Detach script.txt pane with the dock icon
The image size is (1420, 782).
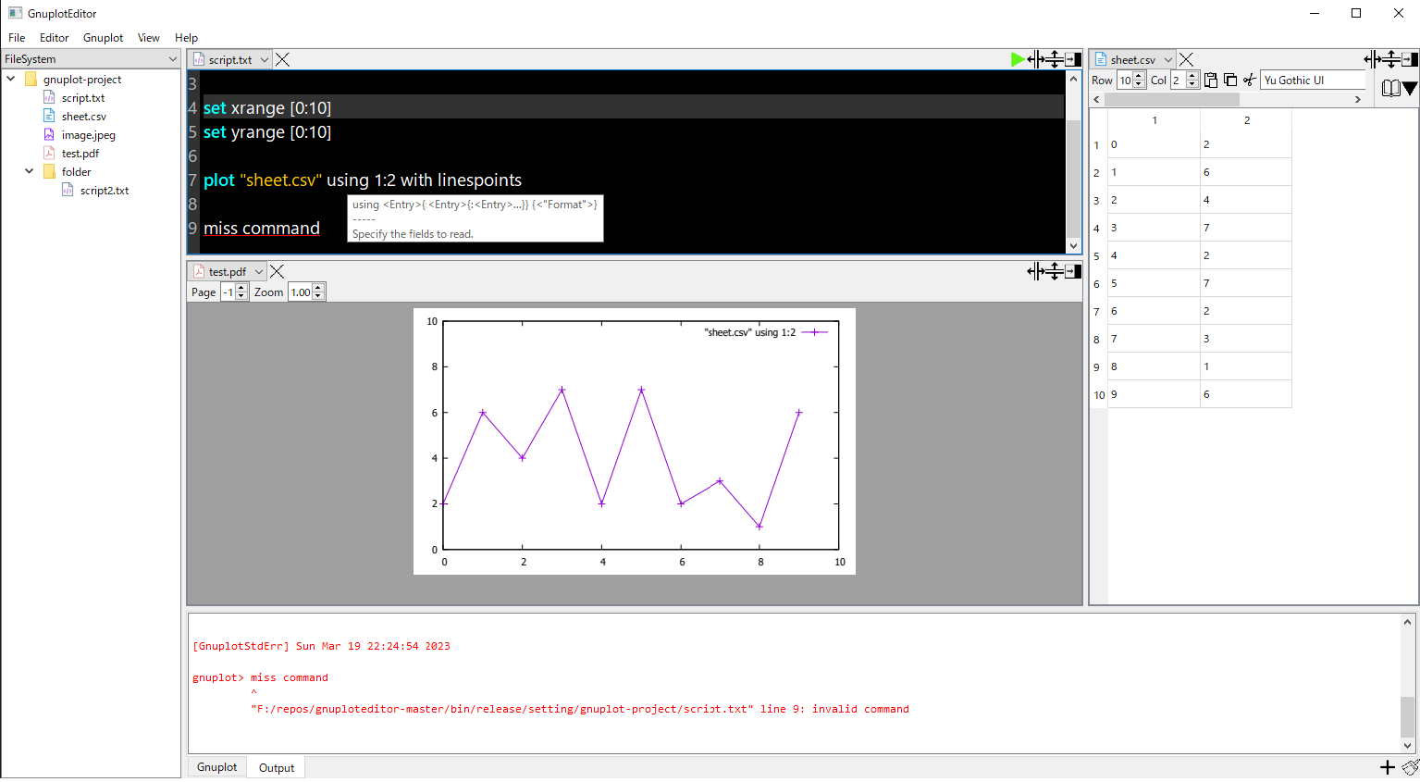click(1073, 59)
